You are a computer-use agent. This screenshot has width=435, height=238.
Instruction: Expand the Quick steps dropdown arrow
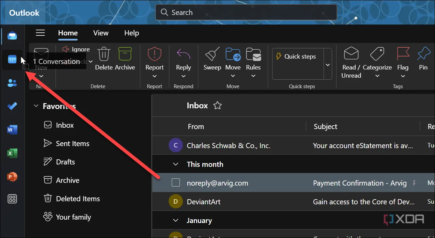pos(328,65)
